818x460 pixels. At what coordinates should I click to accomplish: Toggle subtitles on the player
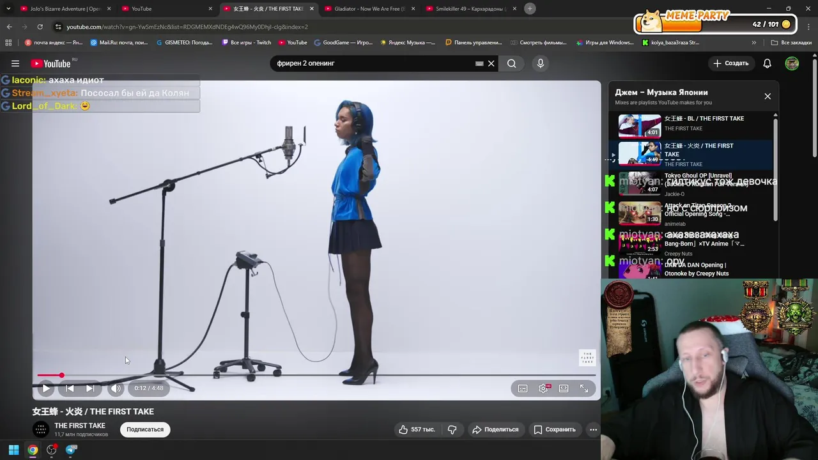523,388
